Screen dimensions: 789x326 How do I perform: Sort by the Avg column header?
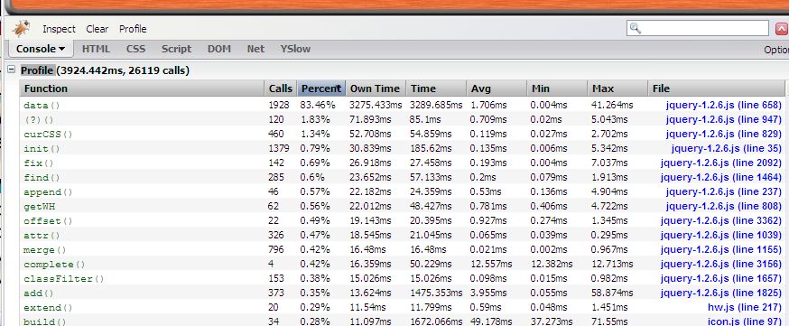pos(497,88)
